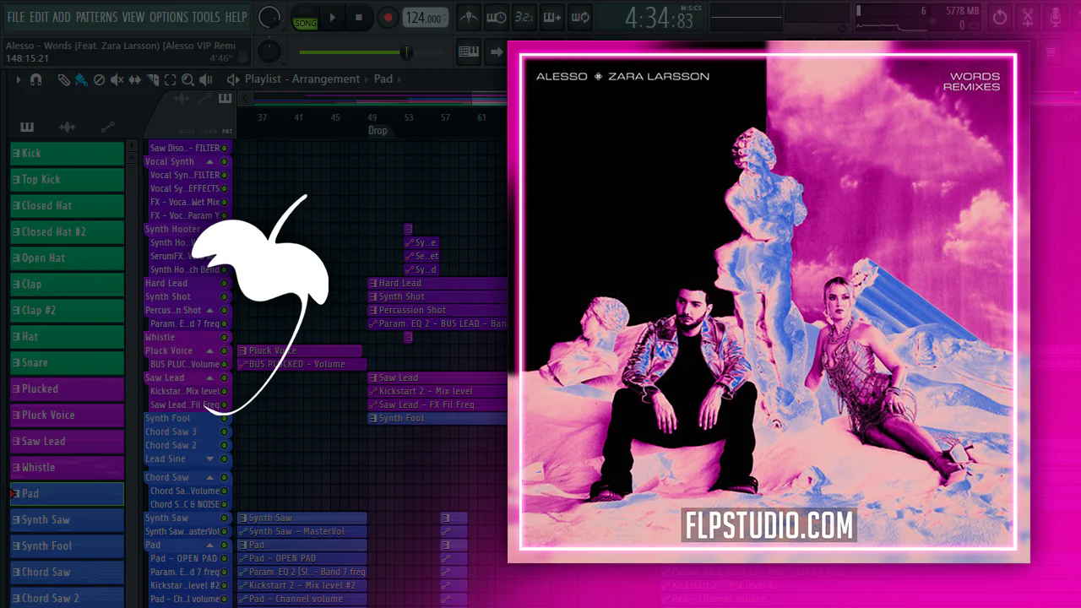Toggle the metronome icon
This screenshot has height=608, width=1081.
click(469, 17)
